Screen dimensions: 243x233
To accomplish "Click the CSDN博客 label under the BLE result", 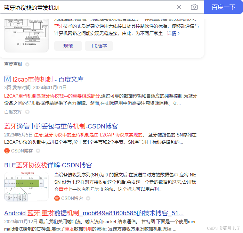I will point(72,198).
